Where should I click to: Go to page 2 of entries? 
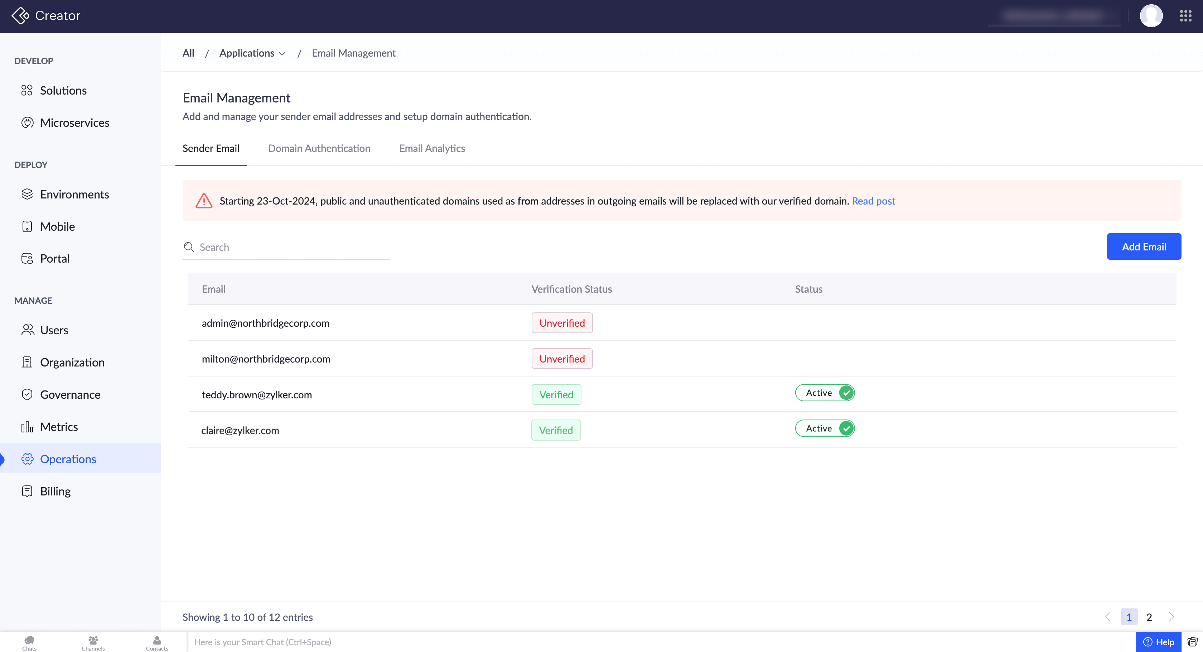coord(1149,617)
